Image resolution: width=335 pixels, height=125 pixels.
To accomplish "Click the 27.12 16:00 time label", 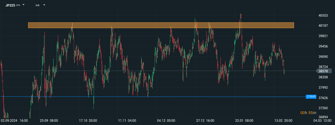I will [205, 120].
